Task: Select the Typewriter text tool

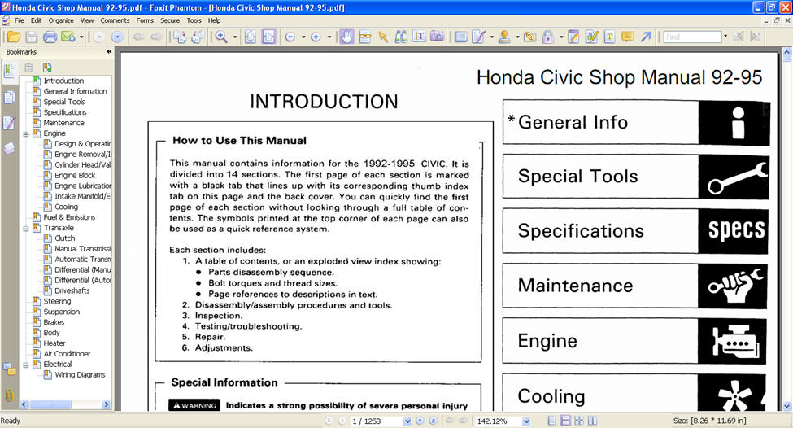Action: (419, 37)
